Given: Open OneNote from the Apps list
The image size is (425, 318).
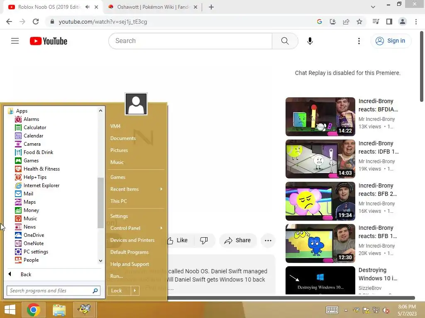Looking at the screenshot, I should (29, 243).
